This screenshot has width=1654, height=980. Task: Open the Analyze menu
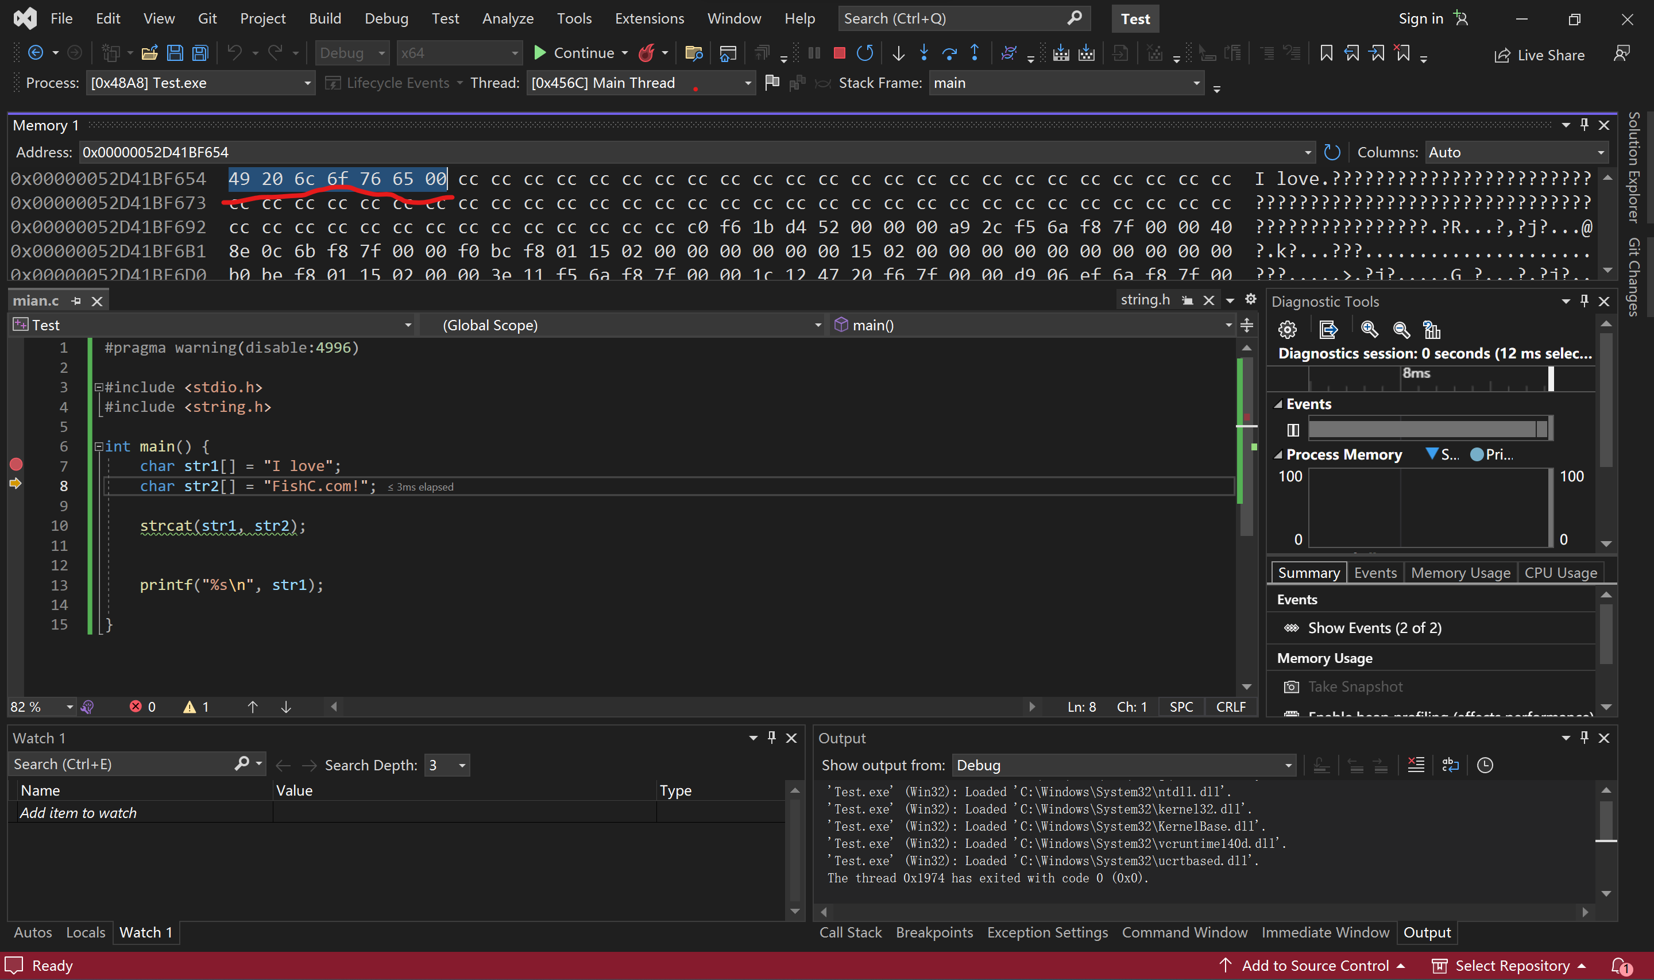point(508,18)
